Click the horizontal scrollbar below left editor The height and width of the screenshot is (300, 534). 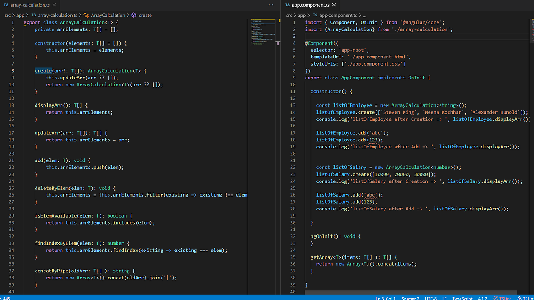133,292
